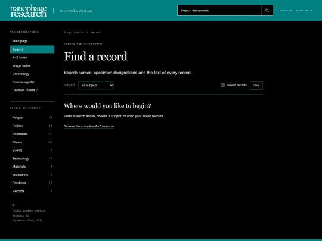Browse the People subject
322x241 pixels.
[x=32, y=118]
